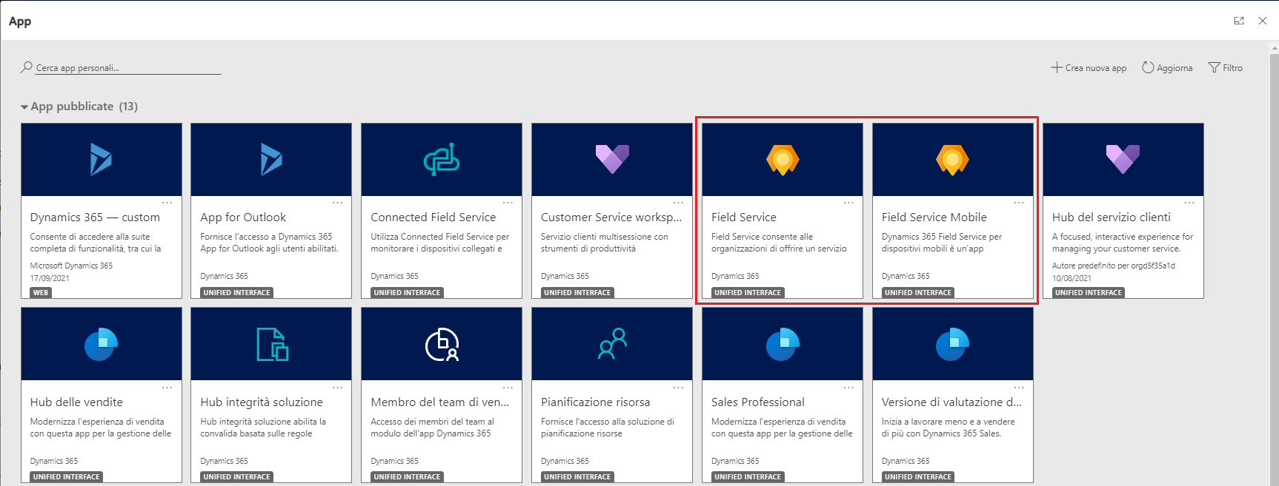The height and width of the screenshot is (486, 1279).
Task: Click the Hub integrità soluzione description text
Action: click(x=263, y=428)
